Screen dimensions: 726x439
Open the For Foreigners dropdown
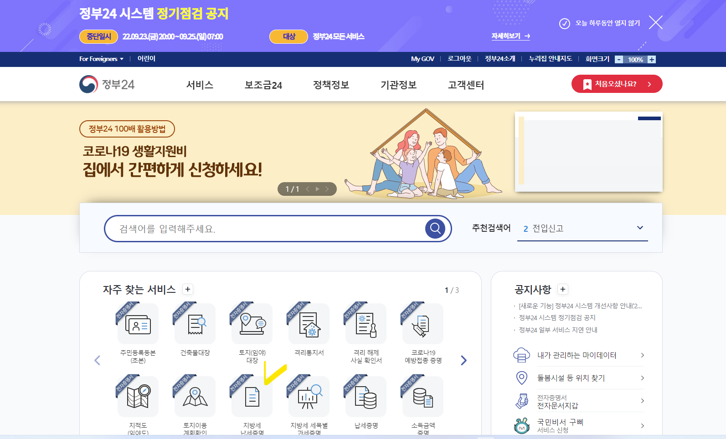[x=101, y=59]
